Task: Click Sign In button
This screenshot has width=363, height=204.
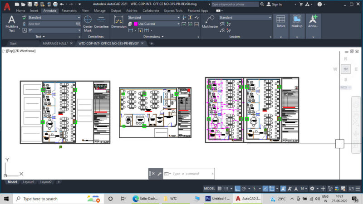Action: coord(274,4)
